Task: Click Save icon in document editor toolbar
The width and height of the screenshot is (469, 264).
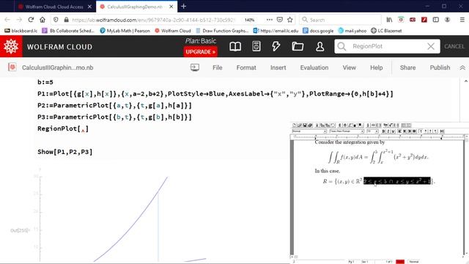Action: pyautogui.click(x=305, y=125)
